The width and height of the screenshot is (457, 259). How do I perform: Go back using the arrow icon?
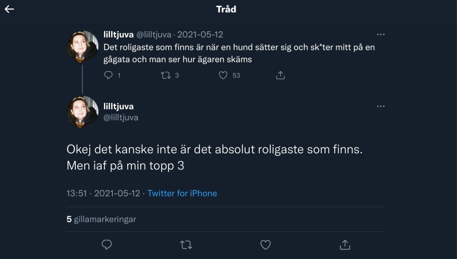[x=9, y=9]
